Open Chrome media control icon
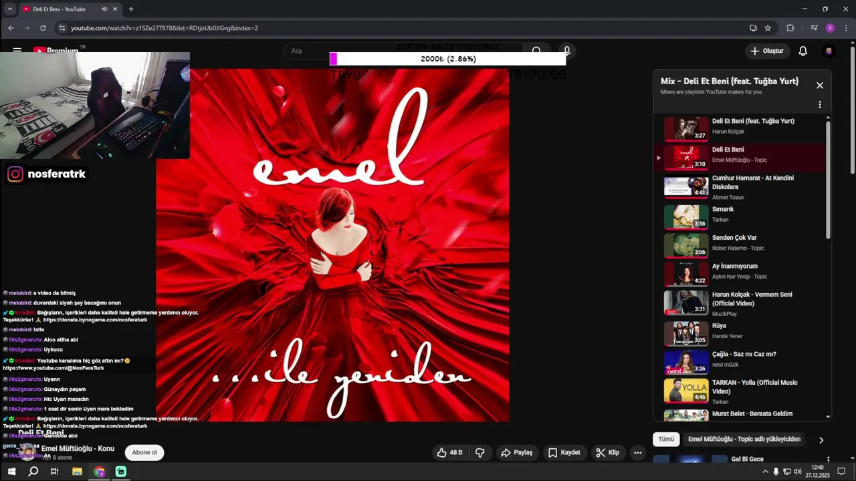 pyautogui.click(x=814, y=28)
